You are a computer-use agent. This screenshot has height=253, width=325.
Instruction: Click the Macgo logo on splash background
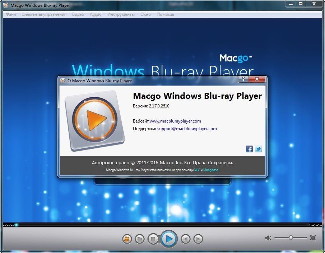236,58
